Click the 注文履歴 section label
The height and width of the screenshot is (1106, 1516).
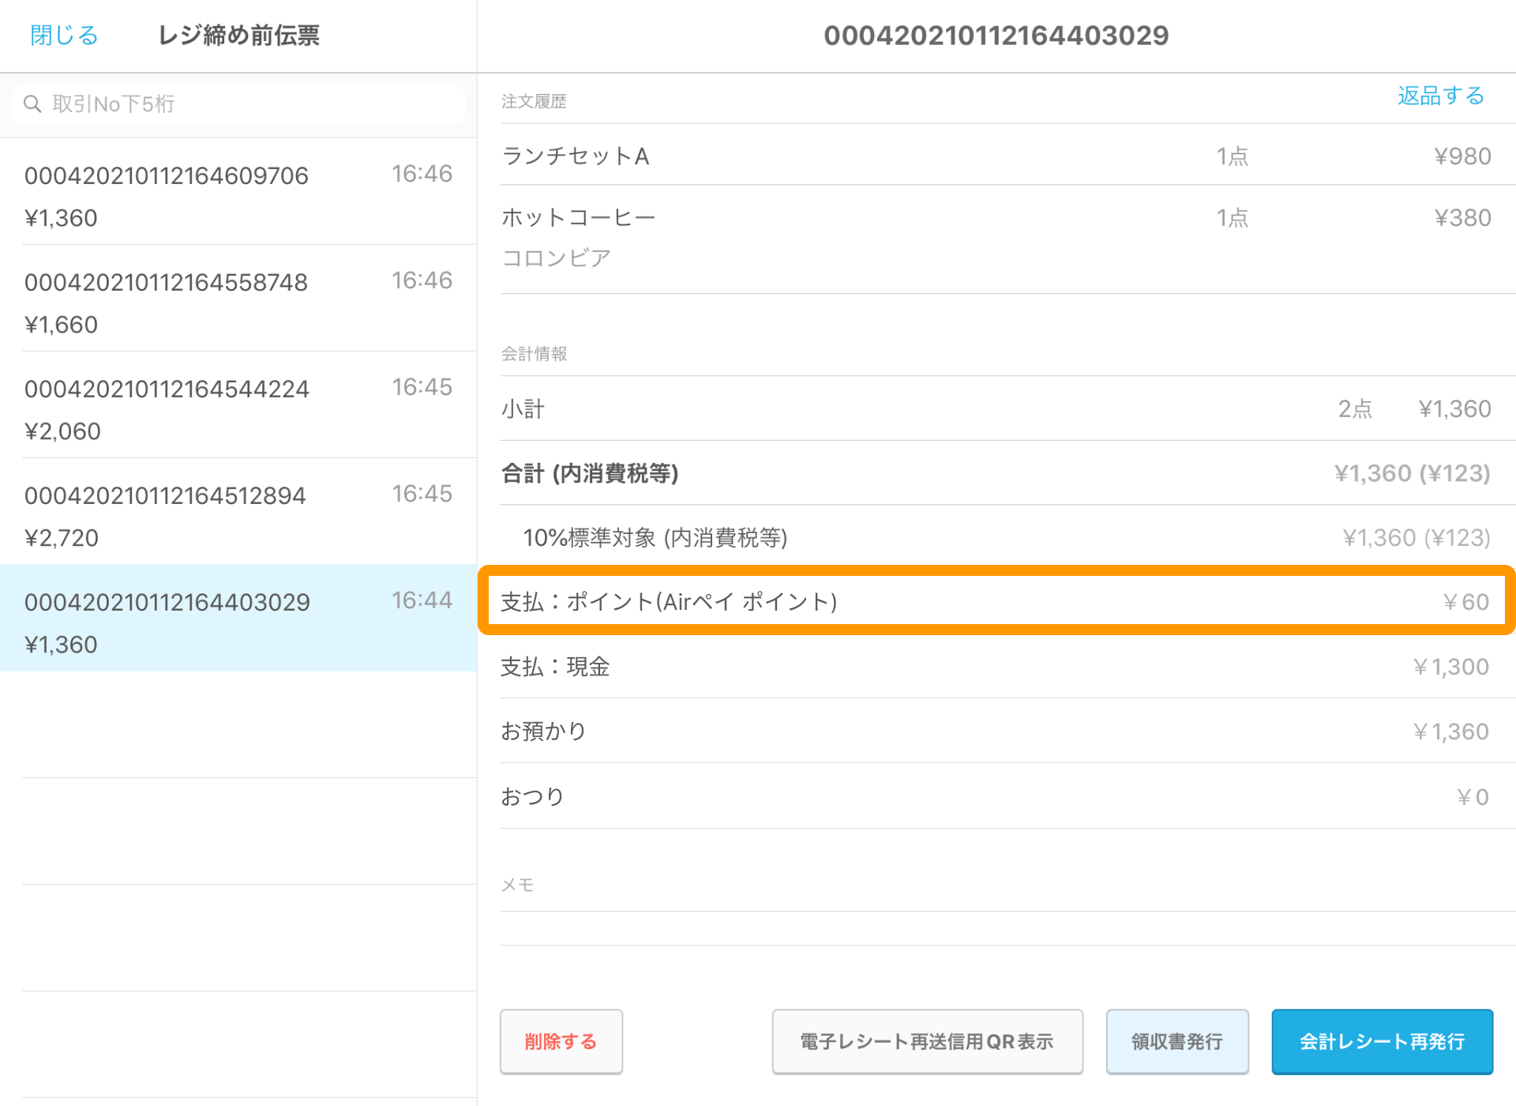534,101
